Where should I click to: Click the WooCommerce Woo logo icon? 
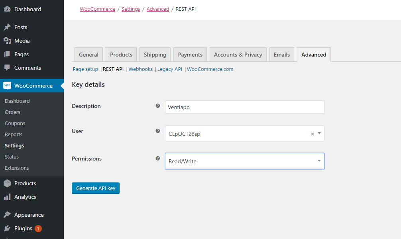tap(7, 85)
